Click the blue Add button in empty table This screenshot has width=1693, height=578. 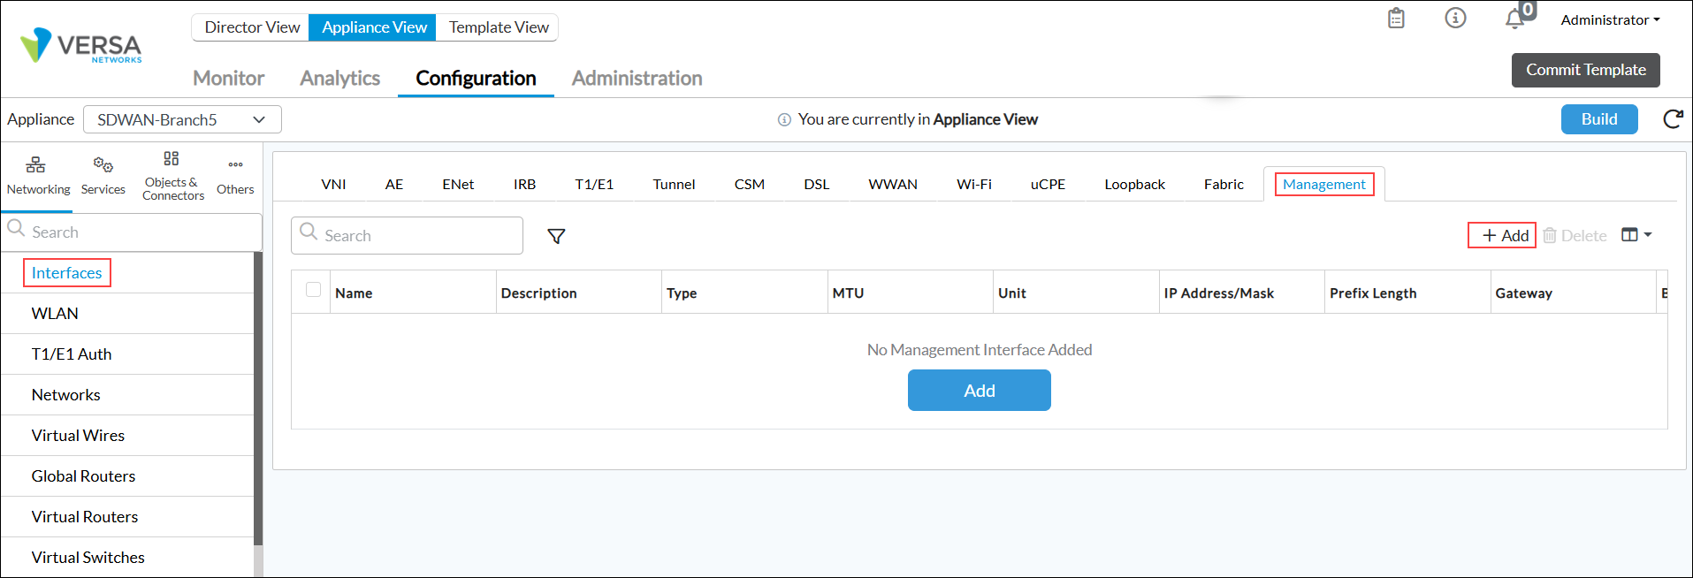click(979, 391)
